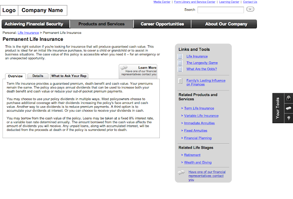This screenshot has height=199, width=293.
Task: Click the speech bubble icon in Learn More box
Action: (x=124, y=68)
